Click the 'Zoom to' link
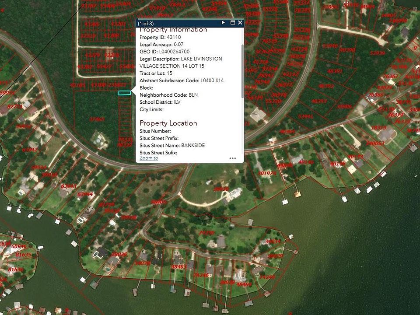This screenshot has width=420, height=315. tap(149, 158)
